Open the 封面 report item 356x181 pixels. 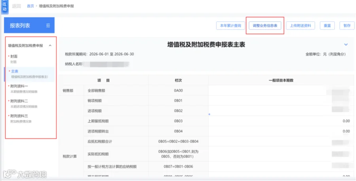pos(30,59)
